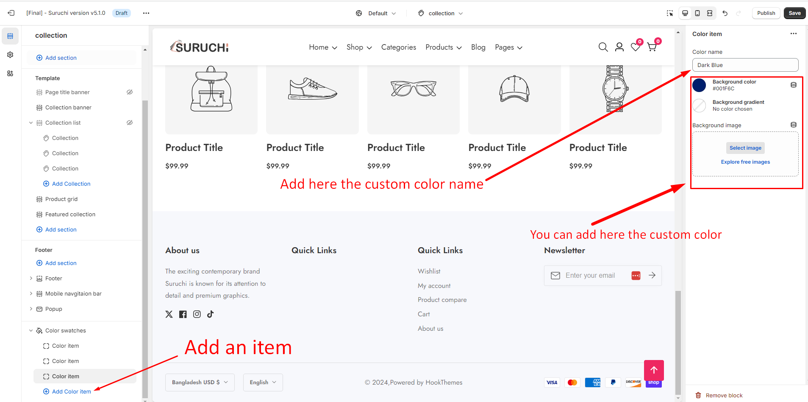
Task: Toggle visibility of Page title banner
Action: click(x=130, y=92)
